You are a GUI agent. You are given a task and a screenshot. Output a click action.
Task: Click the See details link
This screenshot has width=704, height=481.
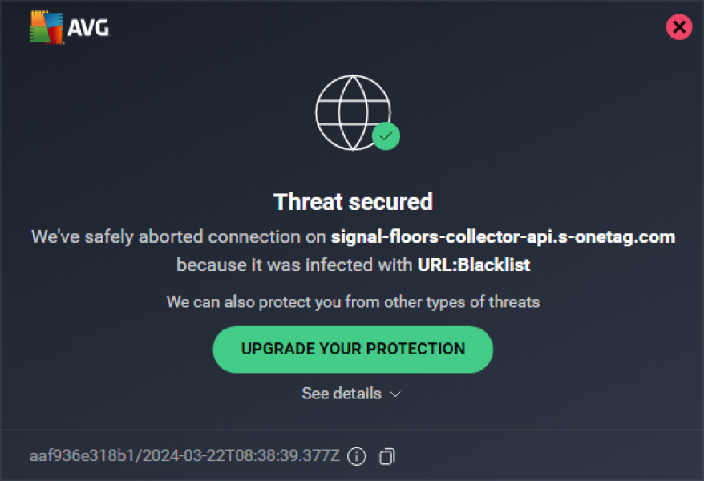pos(341,394)
